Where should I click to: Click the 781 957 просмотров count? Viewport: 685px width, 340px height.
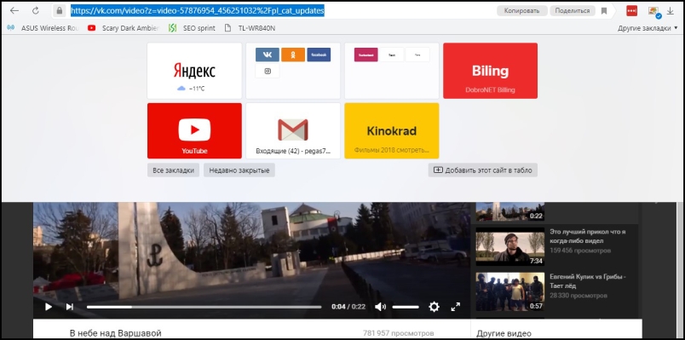click(x=399, y=333)
